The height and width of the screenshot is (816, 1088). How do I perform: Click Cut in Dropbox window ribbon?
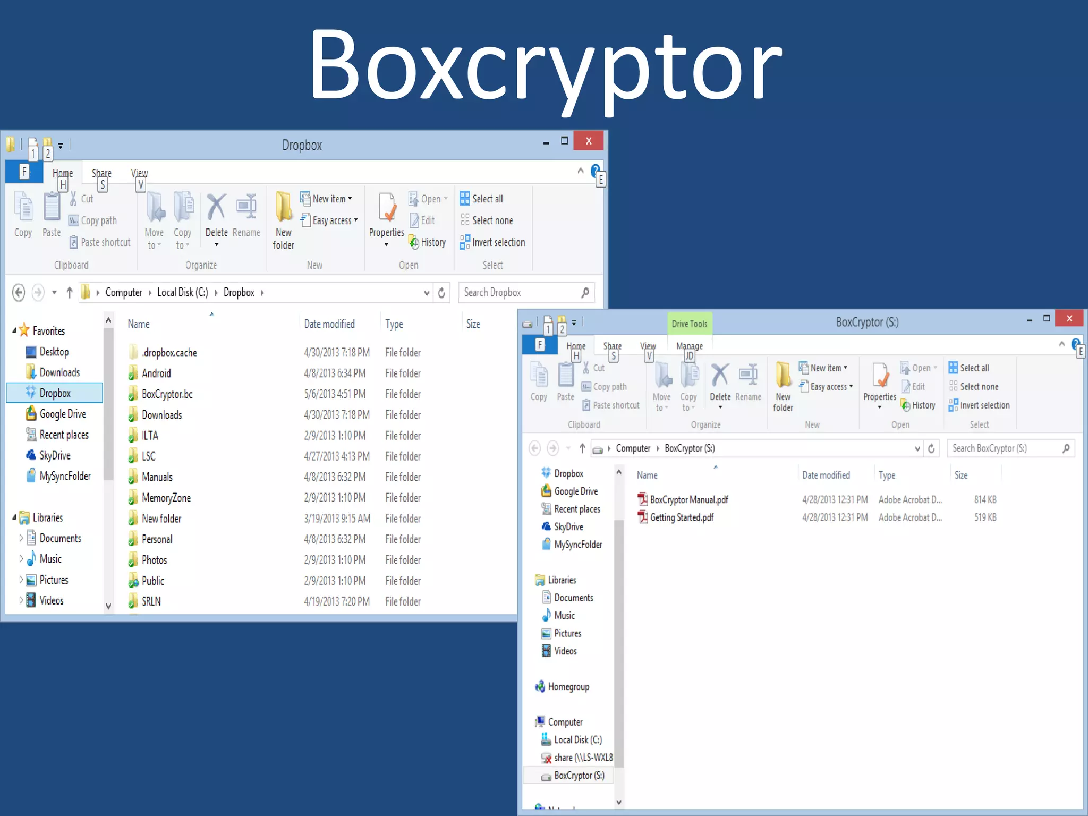[x=81, y=199]
